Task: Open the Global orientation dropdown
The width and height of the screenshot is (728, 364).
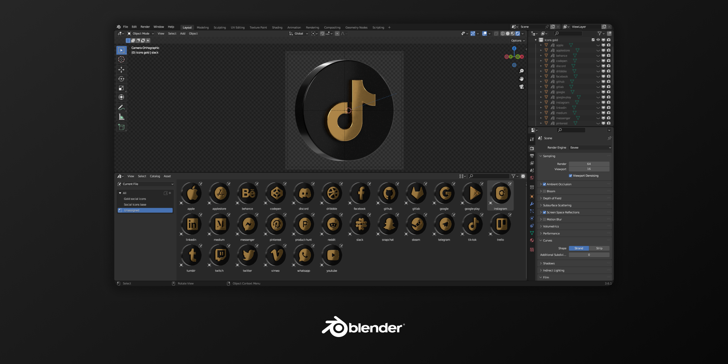Action: click(299, 34)
